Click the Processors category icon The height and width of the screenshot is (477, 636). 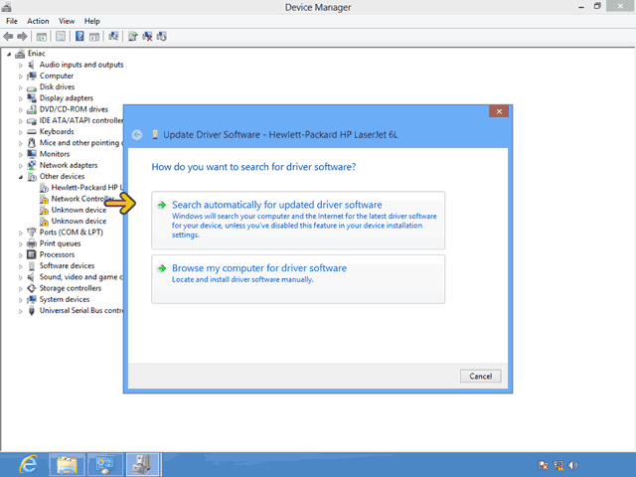(32, 254)
